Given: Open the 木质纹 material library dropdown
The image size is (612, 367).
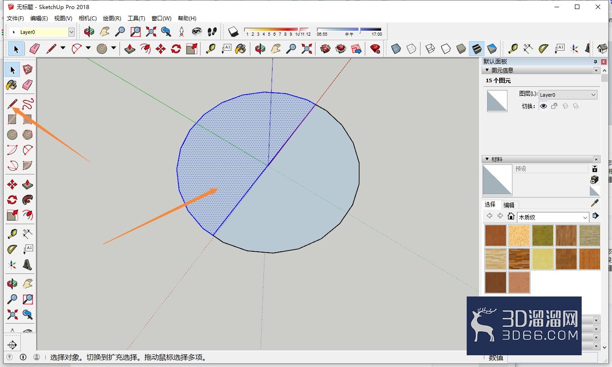Looking at the screenshot, I should 553,217.
